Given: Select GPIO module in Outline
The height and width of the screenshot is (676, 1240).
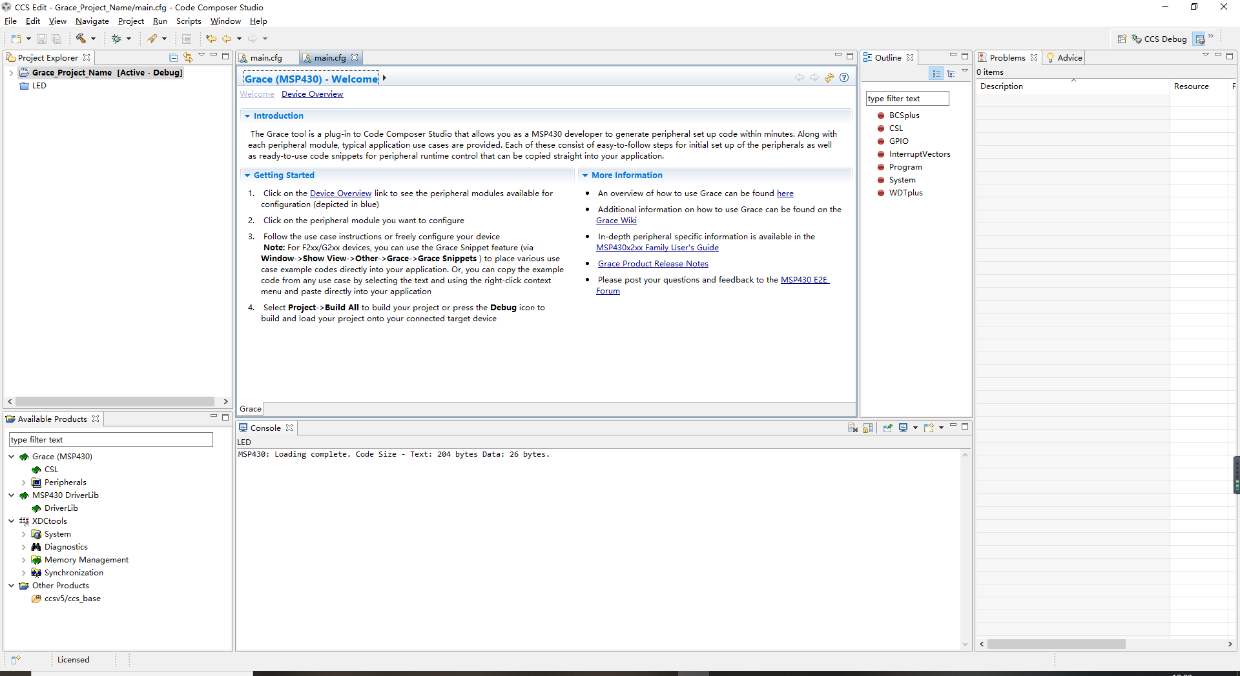Looking at the screenshot, I should pos(898,141).
